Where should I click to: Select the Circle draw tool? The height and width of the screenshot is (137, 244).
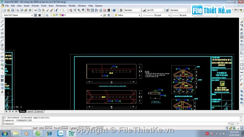pyautogui.click(x=2, y=45)
